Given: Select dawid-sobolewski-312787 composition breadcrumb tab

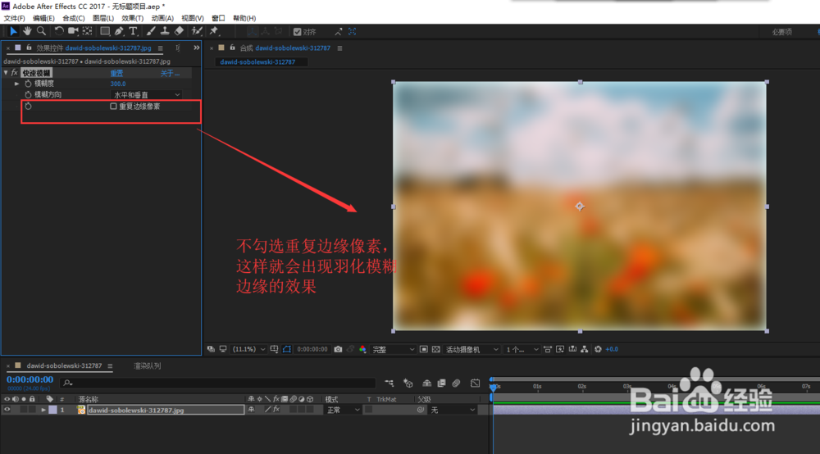Looking at the screenshot, I should [257, 61].
